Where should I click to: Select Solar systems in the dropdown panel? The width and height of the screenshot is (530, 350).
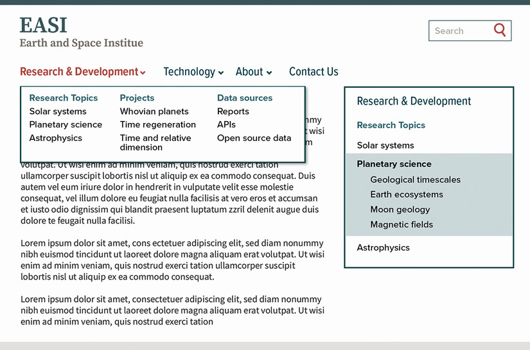58,112
